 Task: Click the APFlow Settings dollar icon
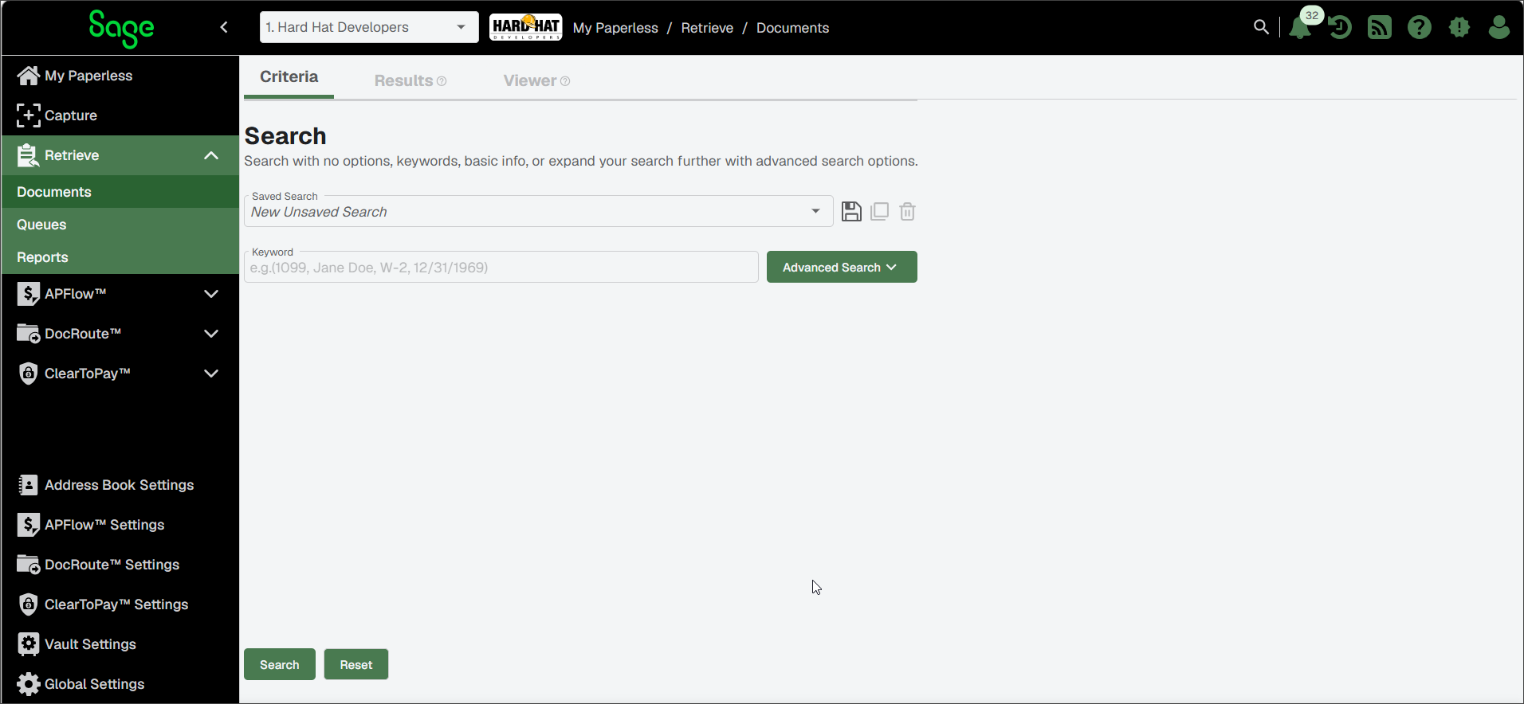point(28,525)
